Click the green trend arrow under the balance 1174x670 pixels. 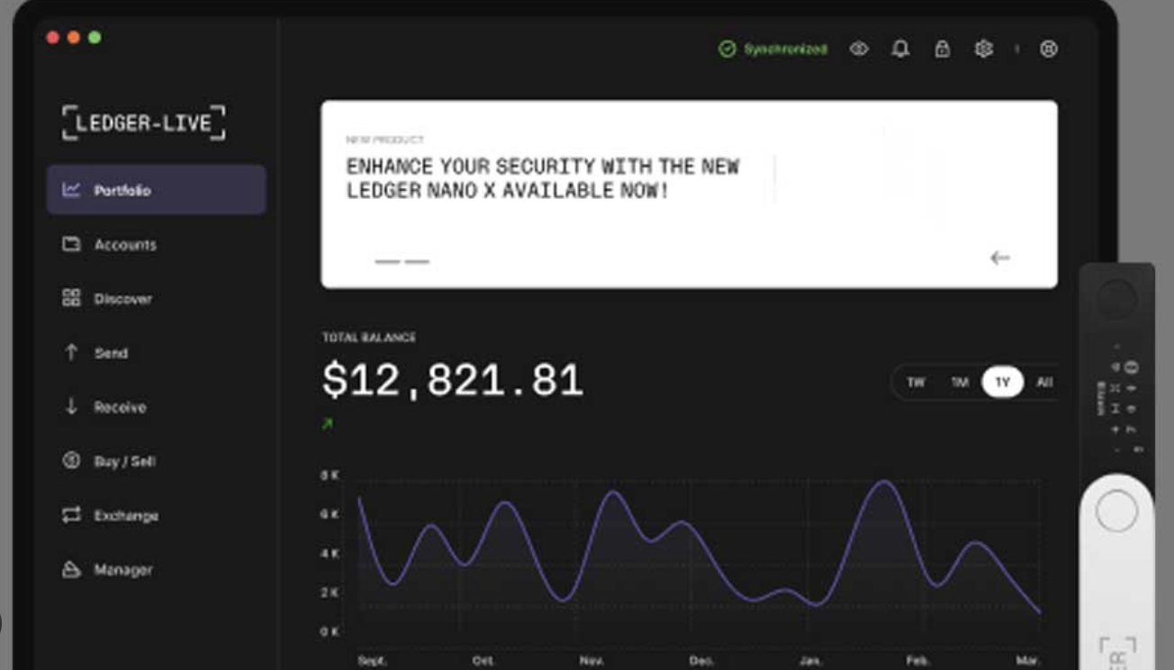click(x=327, y=423)
